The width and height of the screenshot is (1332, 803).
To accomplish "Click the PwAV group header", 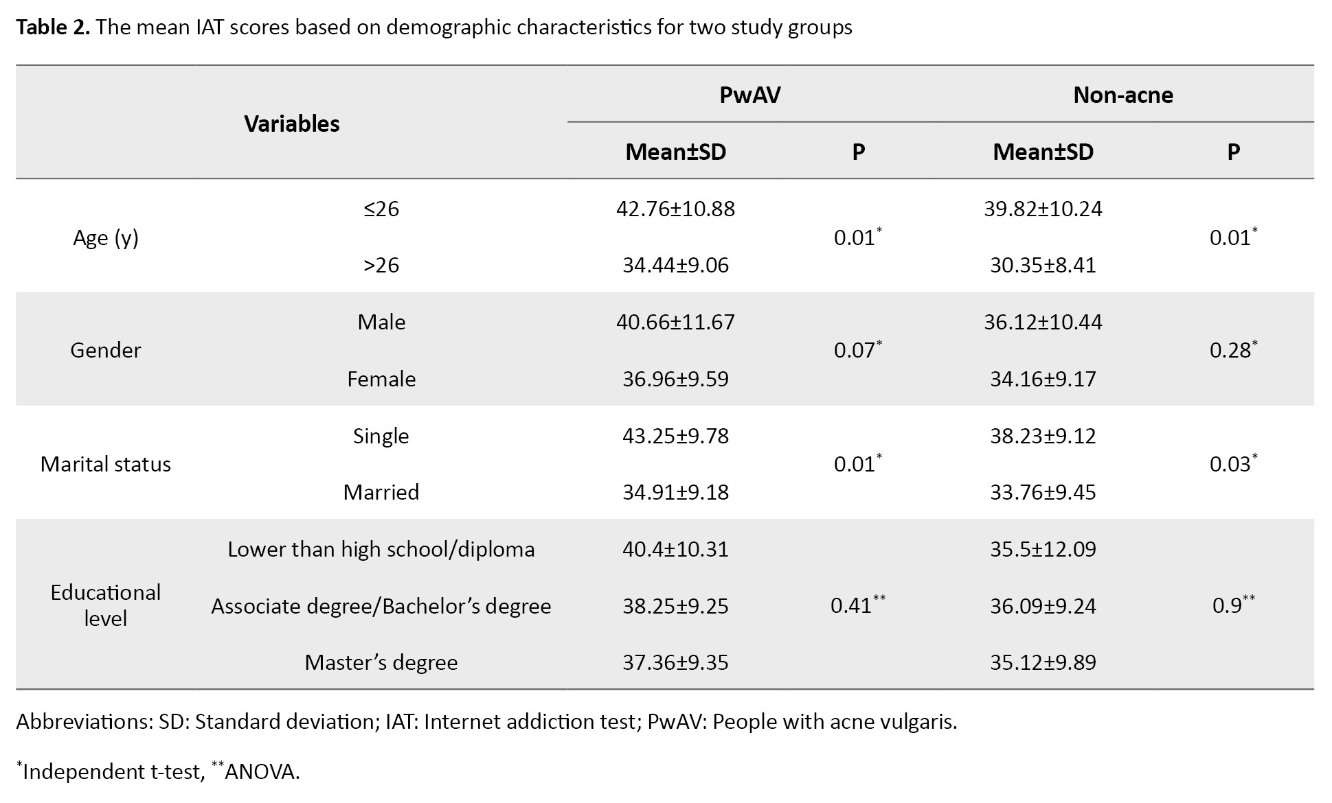I will pyautogui.click(x=749, y=95).
